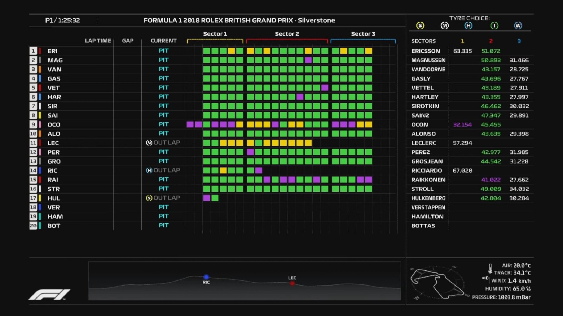
Task: Select position 1 ERI driver row
Action: click(x=52, y=51)
